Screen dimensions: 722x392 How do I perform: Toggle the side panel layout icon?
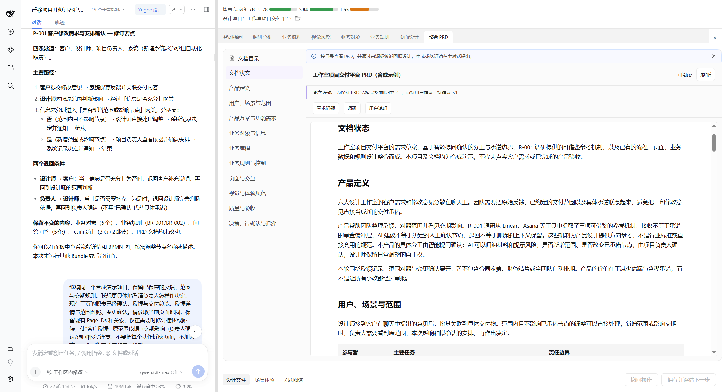[206, 9]
